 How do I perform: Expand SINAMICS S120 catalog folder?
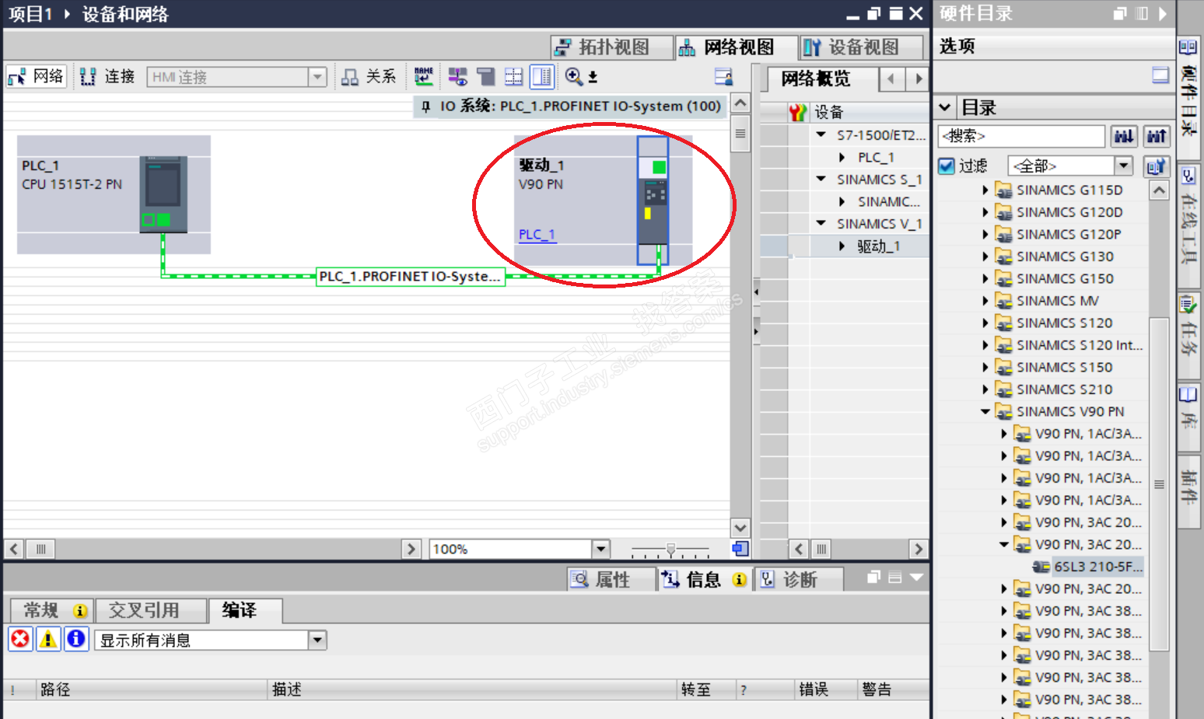pyautogui.click(x=985, y=323)
